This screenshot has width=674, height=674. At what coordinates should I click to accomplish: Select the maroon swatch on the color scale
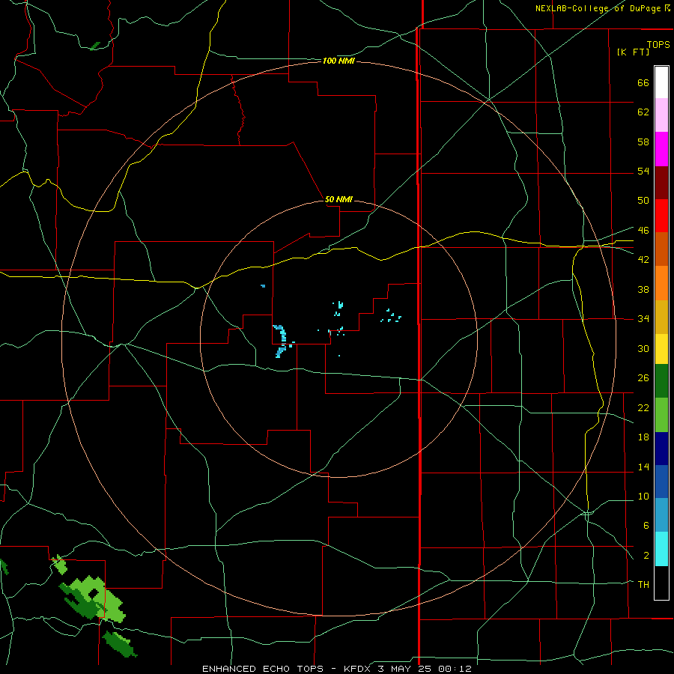(x=661, y=183)
